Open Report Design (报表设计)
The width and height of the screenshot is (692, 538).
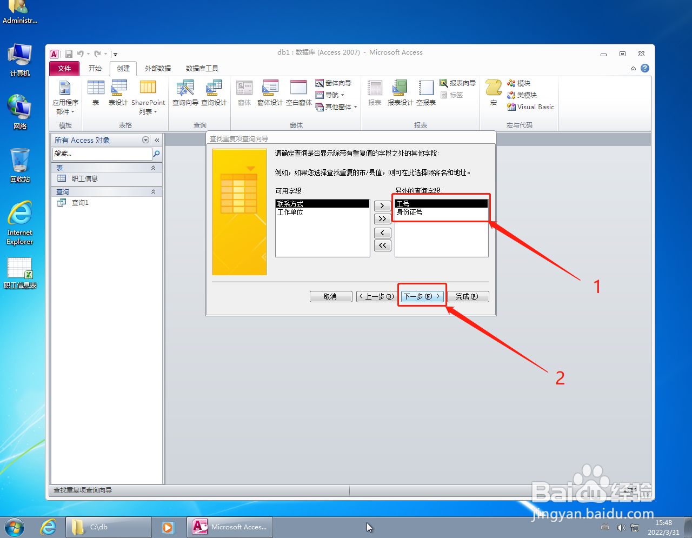click(400, 93)
